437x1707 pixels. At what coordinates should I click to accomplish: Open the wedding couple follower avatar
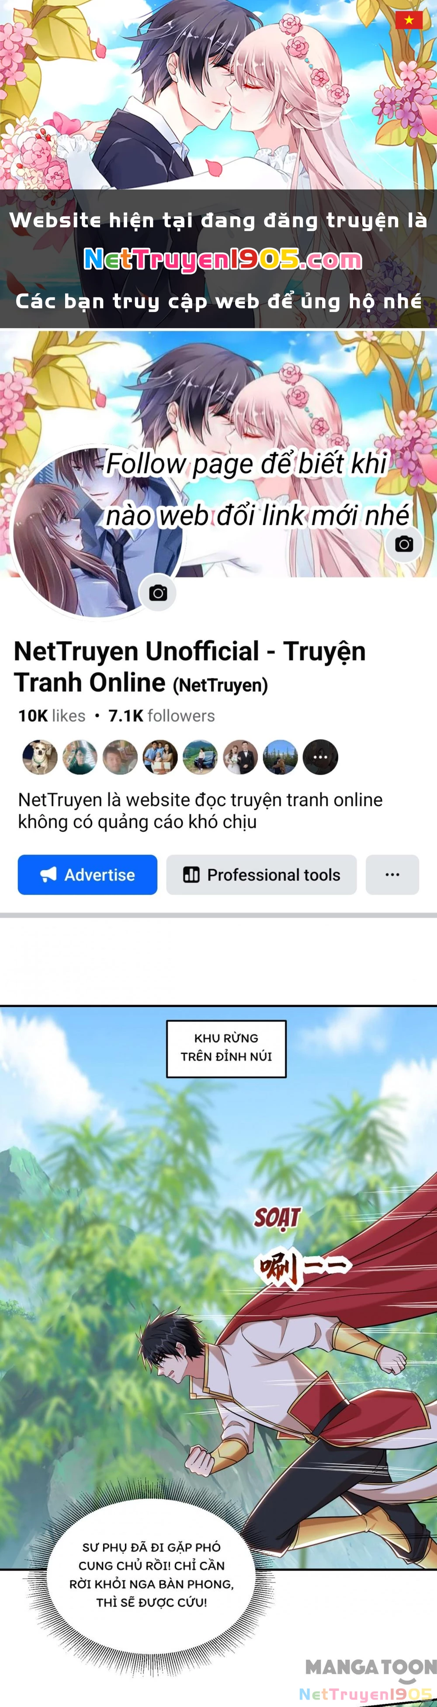point(240,757)
